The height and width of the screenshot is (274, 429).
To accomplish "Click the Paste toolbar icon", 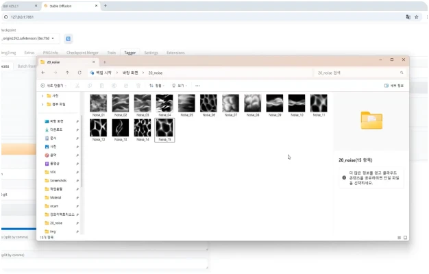I will pyautogui.click(x=102, y=86).
